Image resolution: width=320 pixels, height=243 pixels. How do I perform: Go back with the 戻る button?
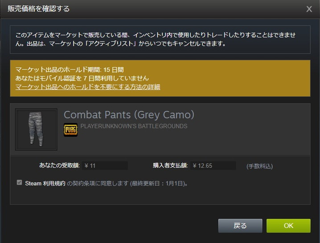(240, 226)
